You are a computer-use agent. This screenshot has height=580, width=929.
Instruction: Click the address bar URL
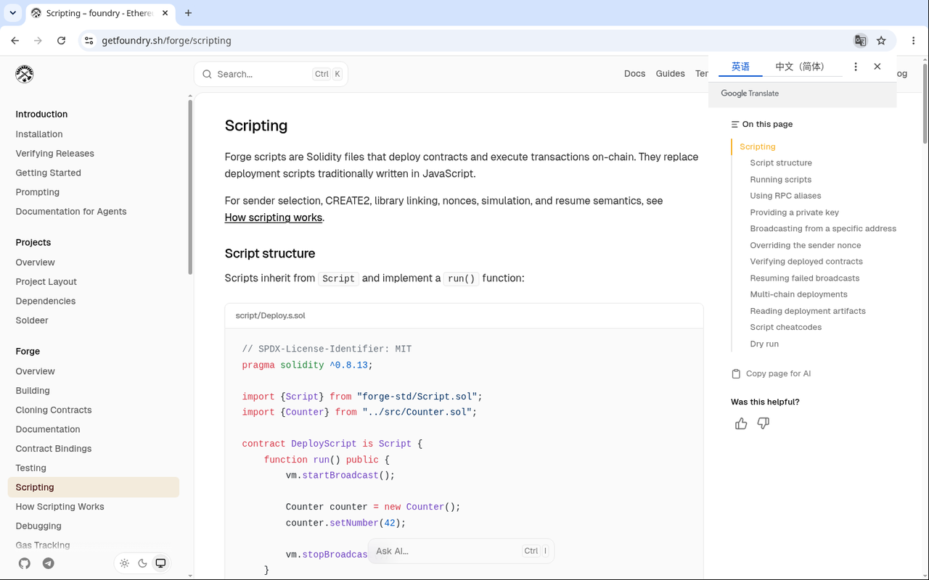click(x=166, y=41)
